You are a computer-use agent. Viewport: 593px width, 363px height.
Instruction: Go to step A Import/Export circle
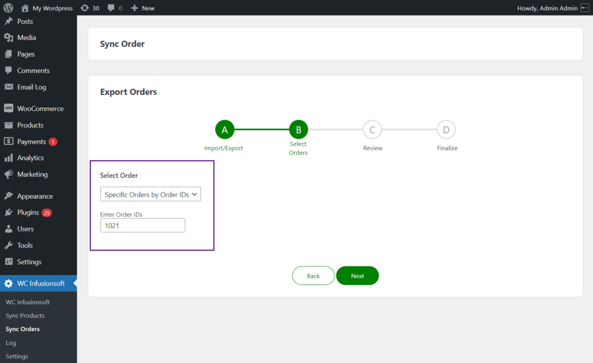coord(225,130)
